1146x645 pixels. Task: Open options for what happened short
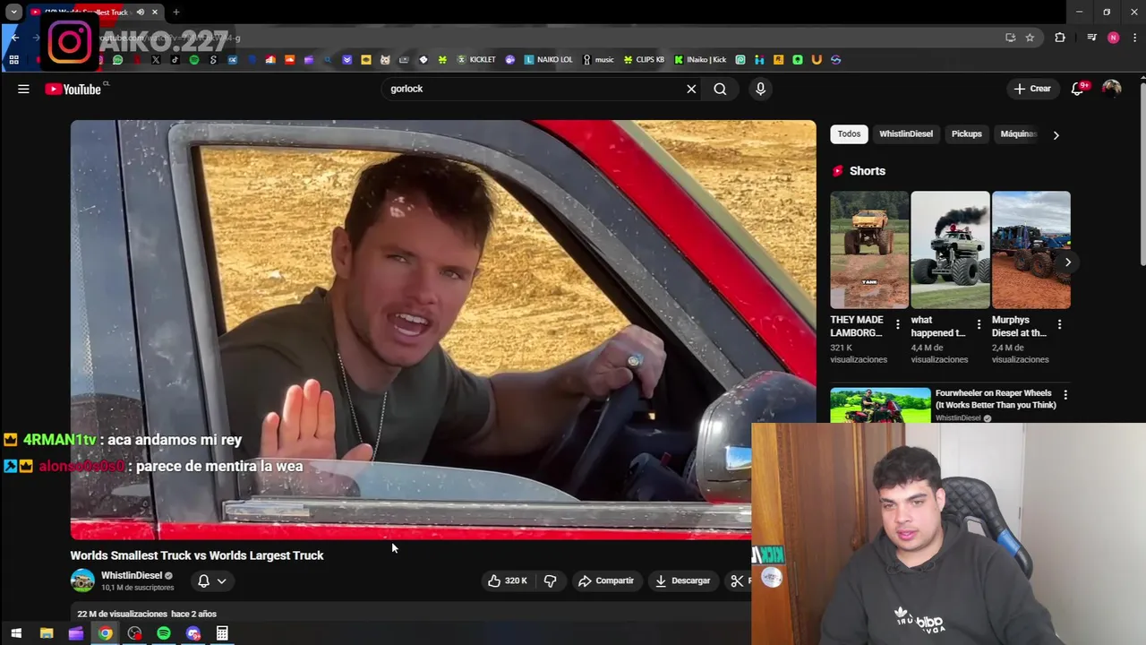pos(979,325)
